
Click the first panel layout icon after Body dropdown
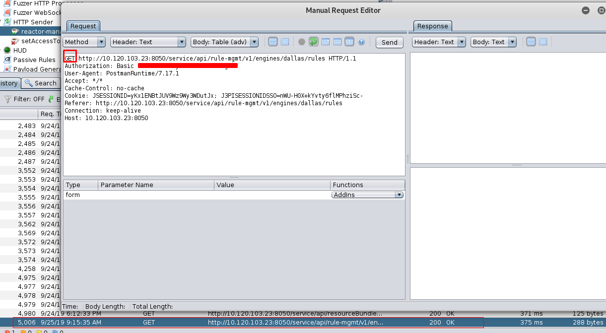click(273, 42)
